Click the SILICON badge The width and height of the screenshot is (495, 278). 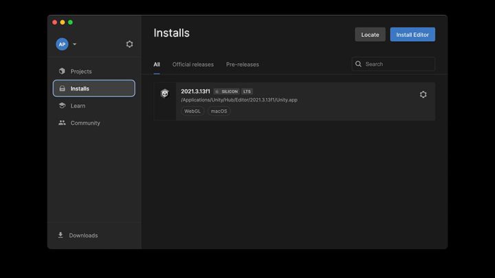point(227,91)
